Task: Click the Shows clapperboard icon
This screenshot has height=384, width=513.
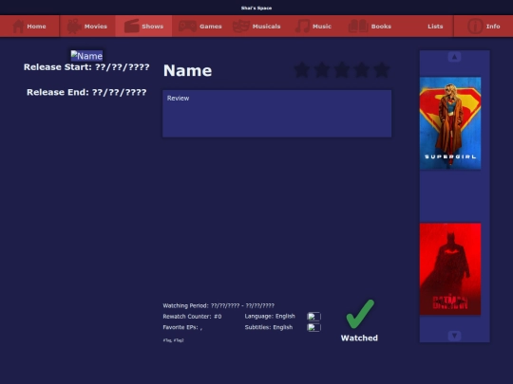Action: [x=132, y=27]
